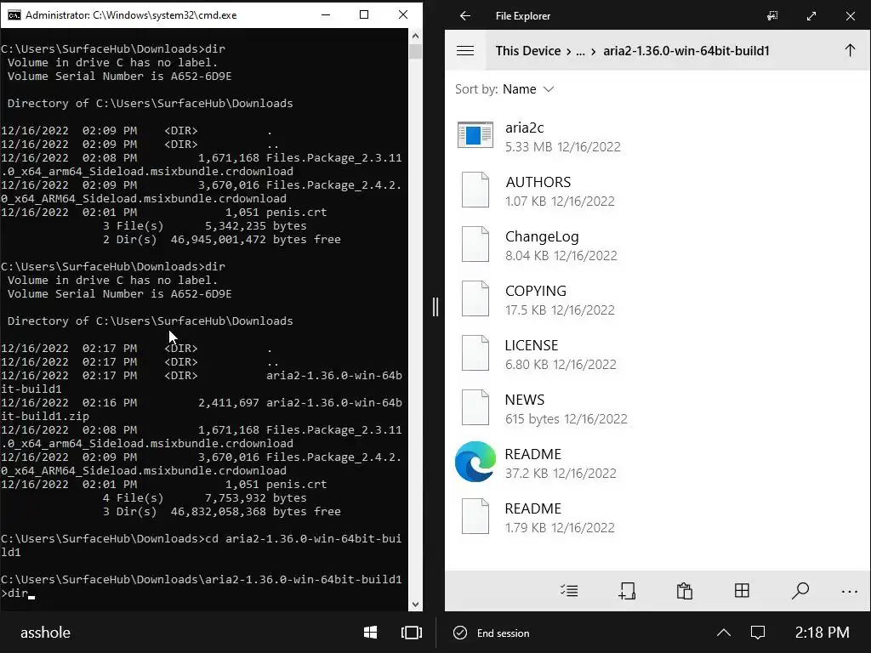This screenshot has width=871, height=653.
Task: Open the select items checklist icon
Action: coord(569,591)
